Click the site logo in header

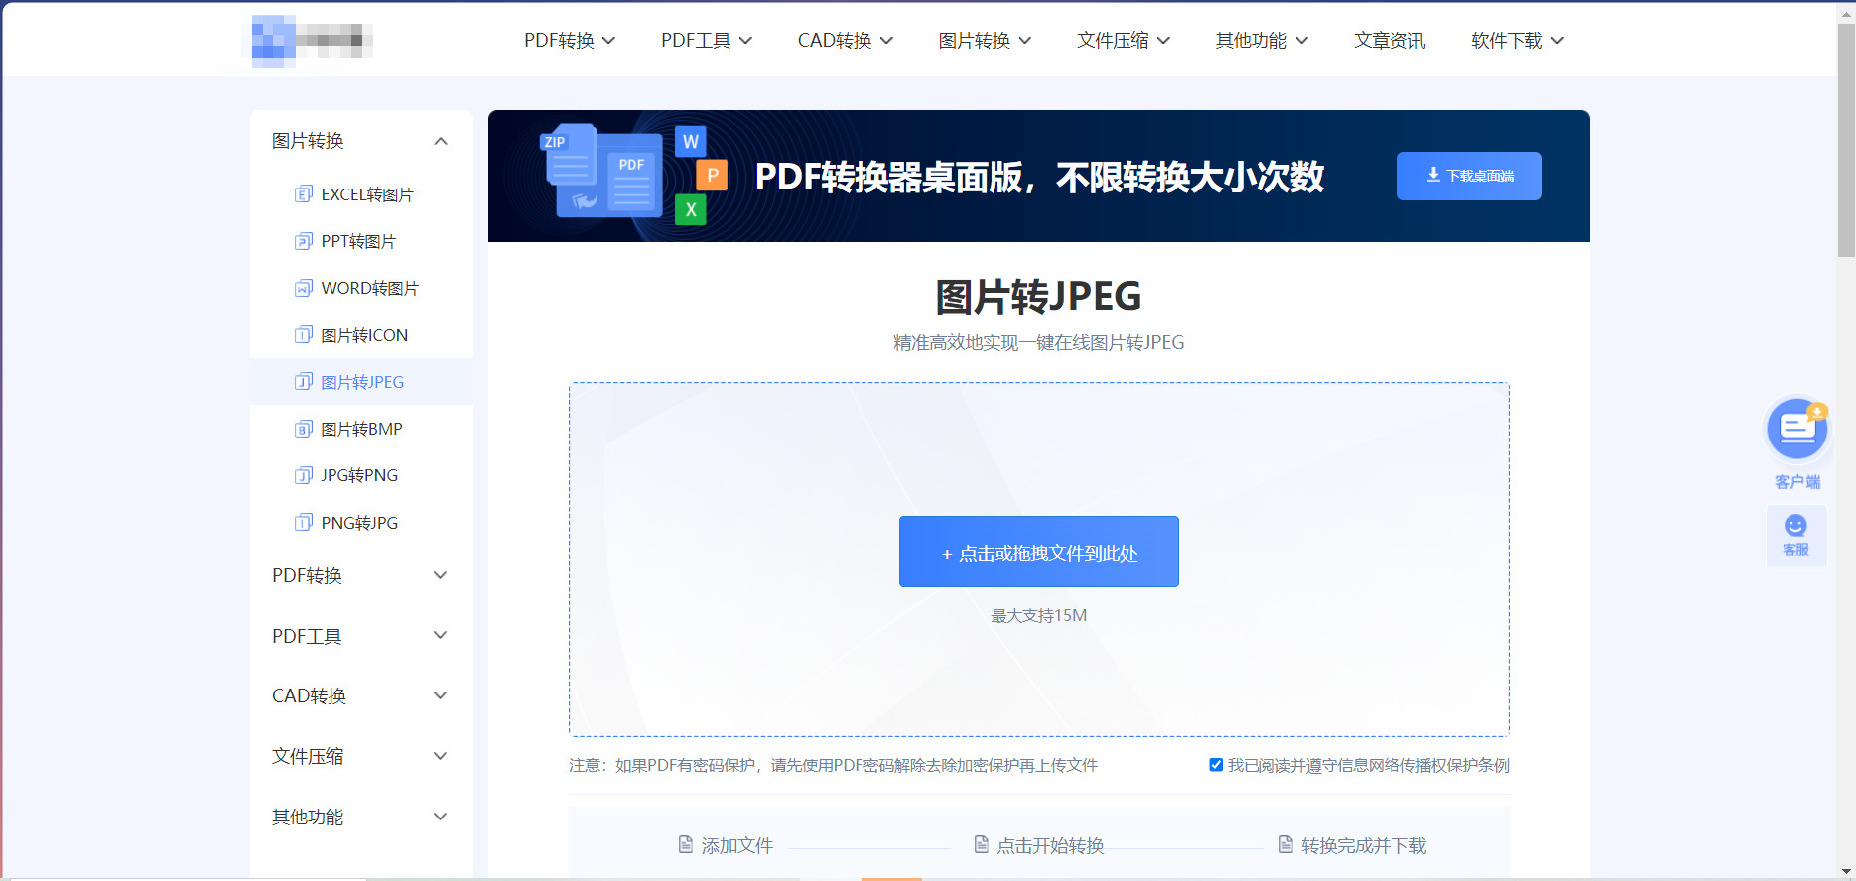[309, 41]
